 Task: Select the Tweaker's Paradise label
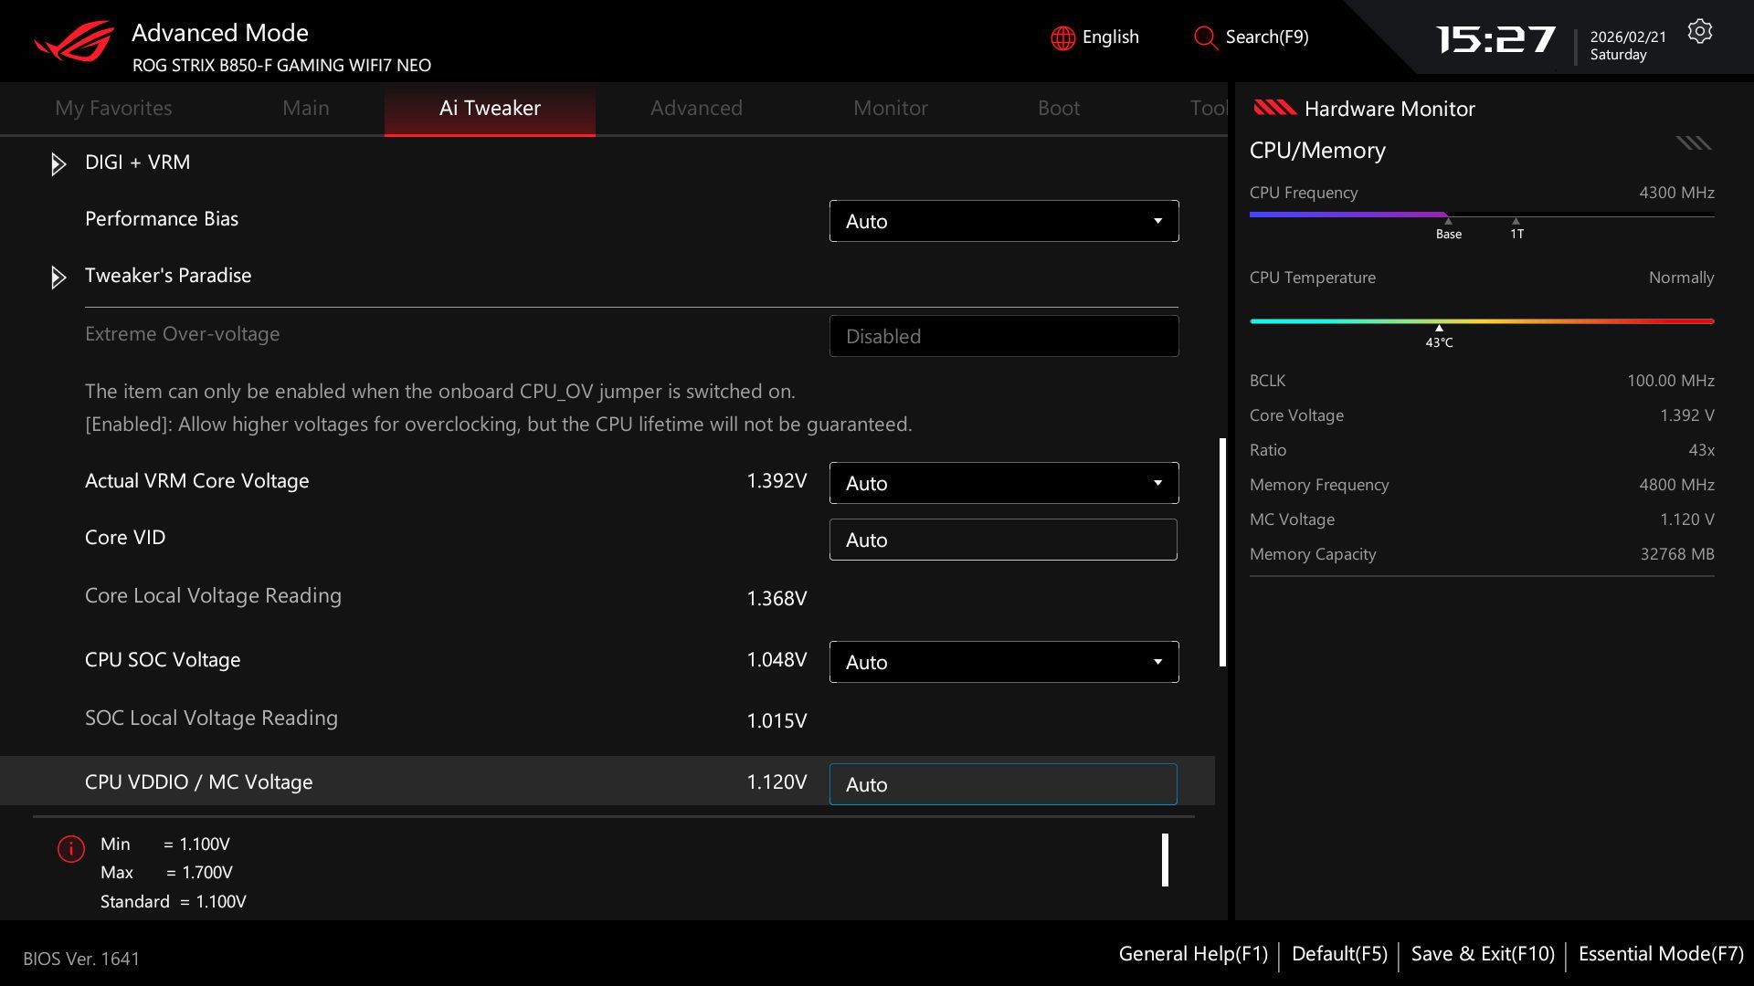tap(168, 276)
